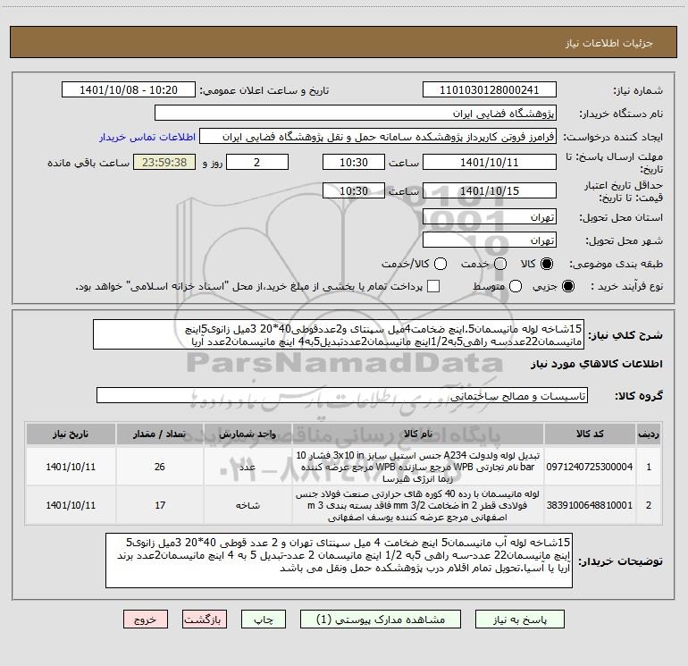Click the جزئیات اطلاعات نیاز header title
Image resolution: width=688 pixels, height=666 pixels.
click(608, 43)
